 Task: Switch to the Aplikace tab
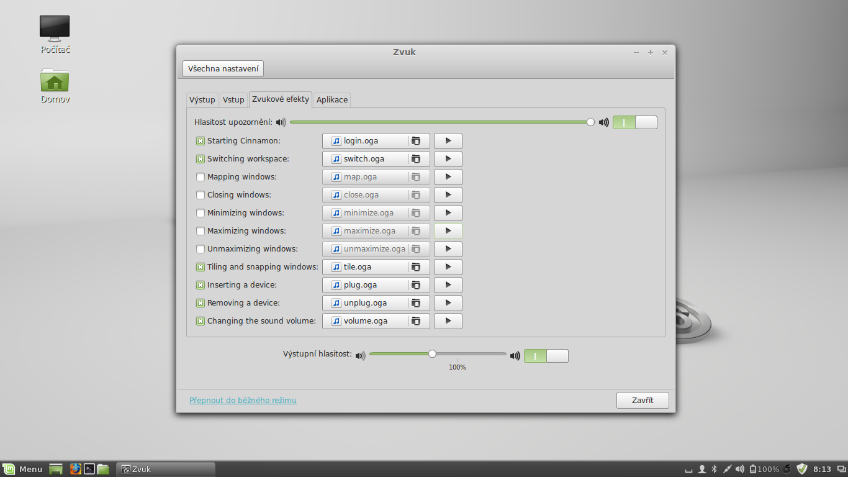click(332, 99)
